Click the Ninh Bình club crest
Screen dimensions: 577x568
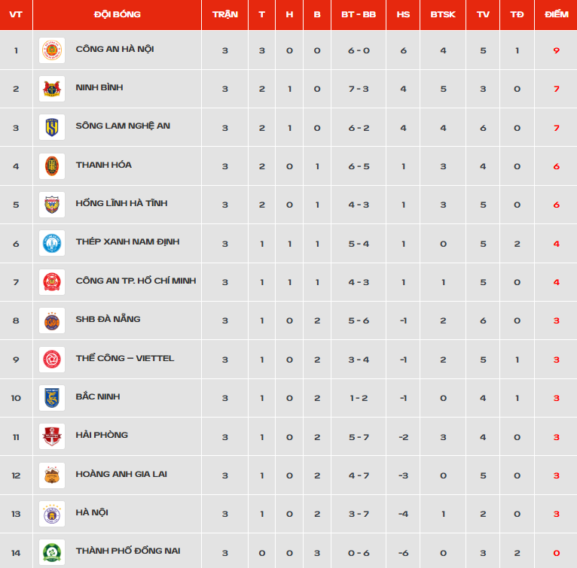52,89
